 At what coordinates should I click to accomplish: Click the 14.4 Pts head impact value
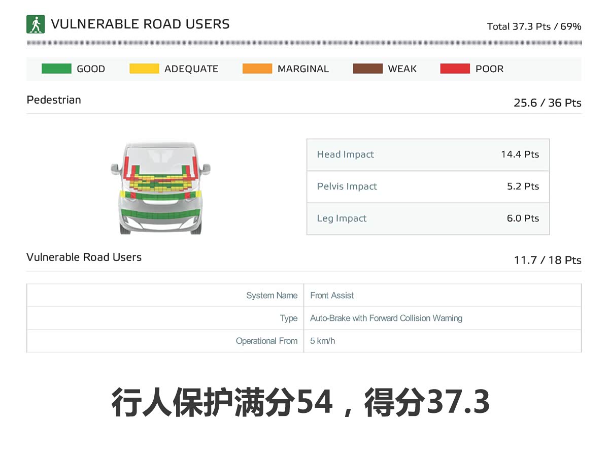(x=520, y=154)
